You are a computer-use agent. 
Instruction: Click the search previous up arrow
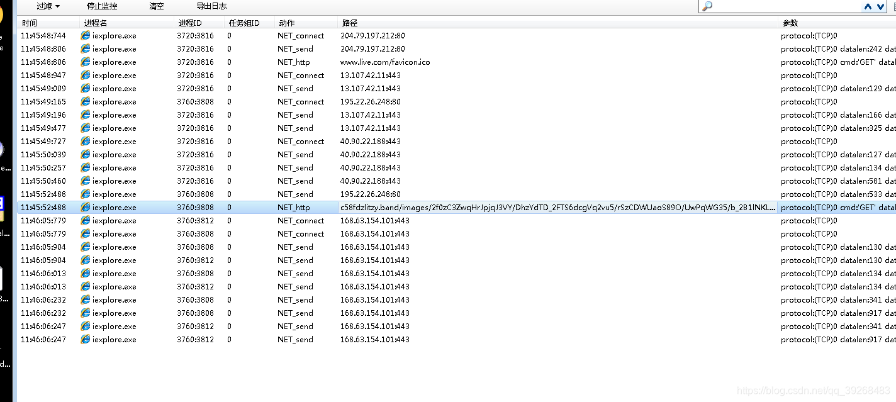click(868, 6)
